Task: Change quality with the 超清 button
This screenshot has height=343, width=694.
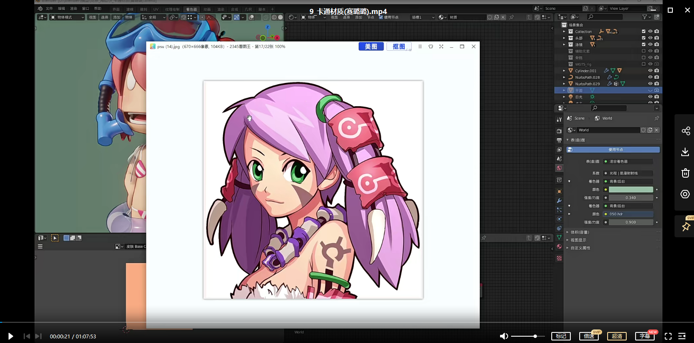Action: click(617, 336)
